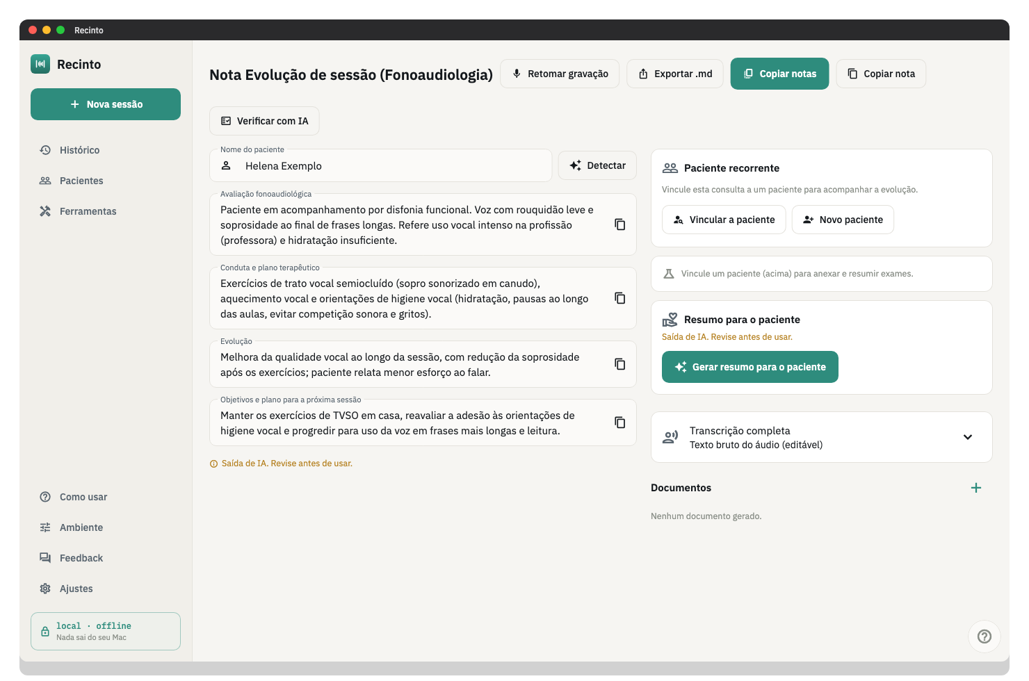Click the Recinto logo icon in sidebar

tap(40, 64)
